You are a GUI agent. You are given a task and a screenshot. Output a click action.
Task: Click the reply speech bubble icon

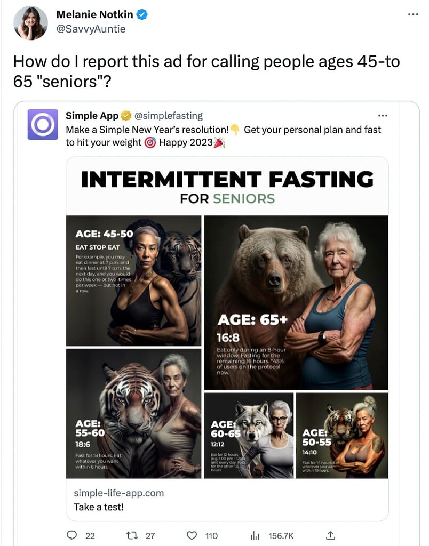[x=72, y=535]
